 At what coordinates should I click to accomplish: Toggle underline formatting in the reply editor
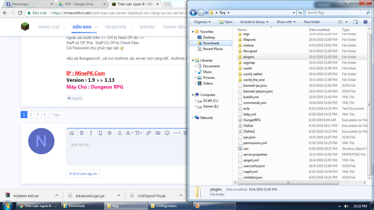(100, 133)
